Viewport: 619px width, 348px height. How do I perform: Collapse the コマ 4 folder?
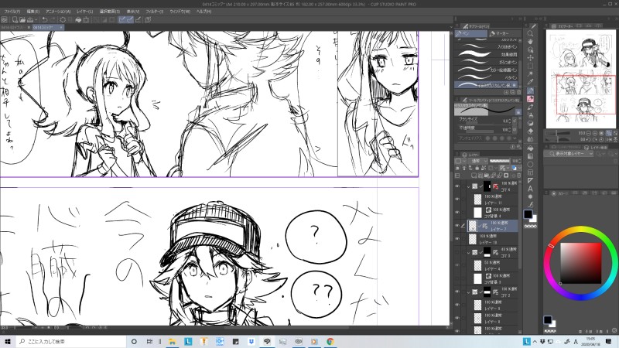coord(469,186)
